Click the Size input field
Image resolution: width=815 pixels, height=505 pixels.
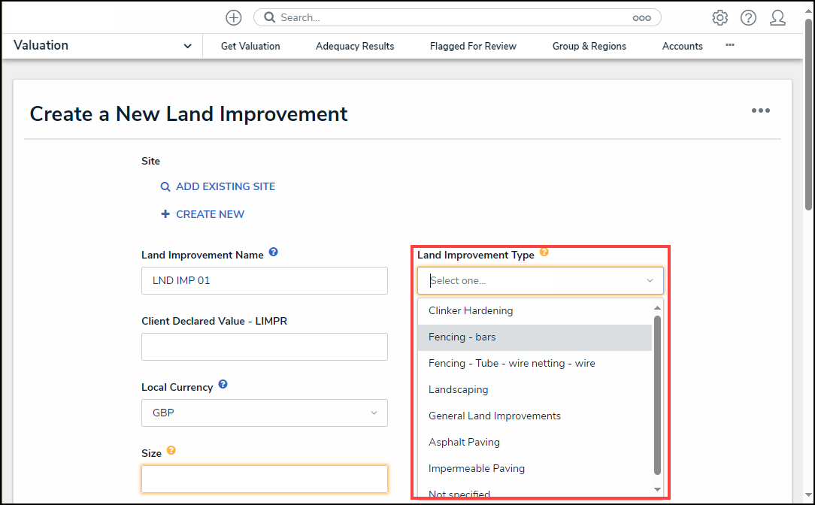click(x=265, y=479)
